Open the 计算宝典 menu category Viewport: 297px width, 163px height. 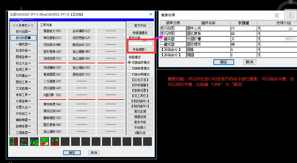pos(23,101)
